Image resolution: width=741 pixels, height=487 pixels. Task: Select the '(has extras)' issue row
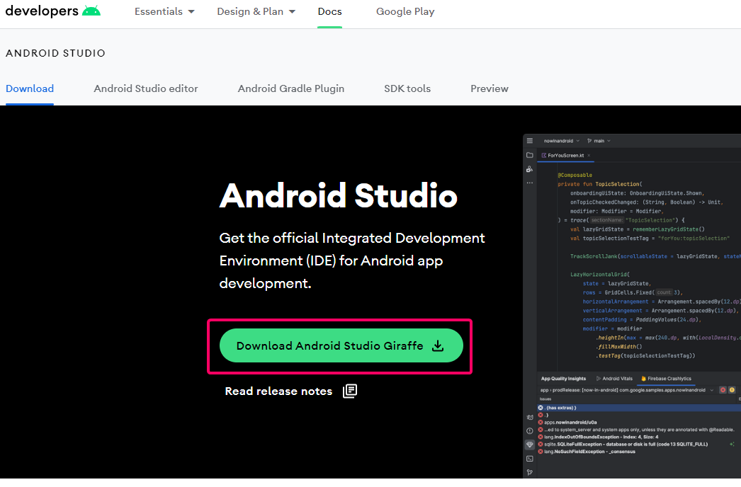(x=639, y=408)
